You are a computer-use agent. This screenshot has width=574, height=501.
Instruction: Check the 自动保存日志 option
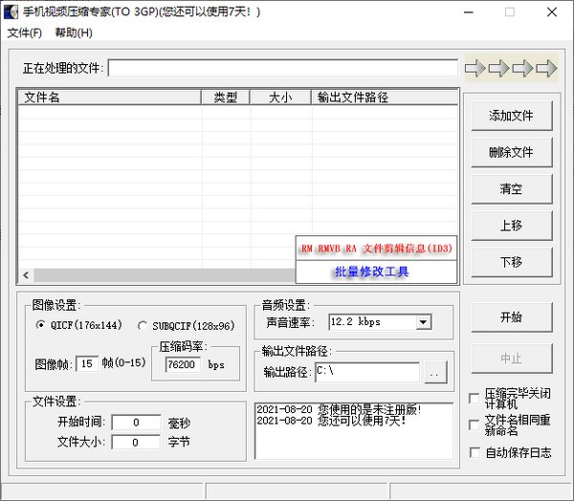pos(475,452)
